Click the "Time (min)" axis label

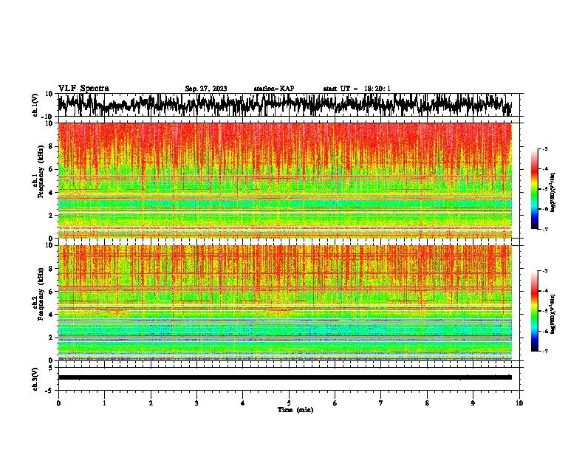(x=295, y=410)
